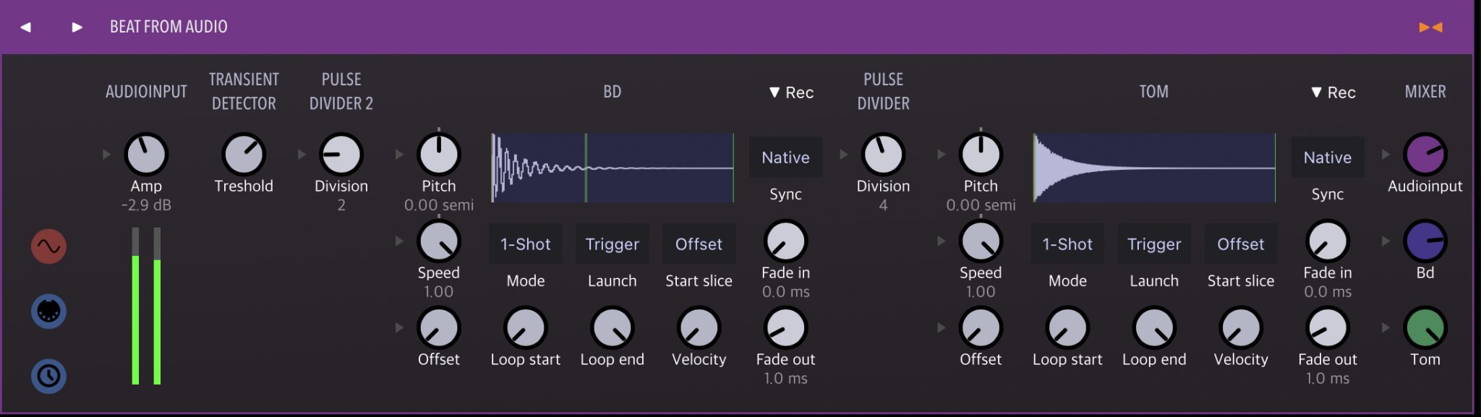Go to previous preset arrow

tap(26, 27)
